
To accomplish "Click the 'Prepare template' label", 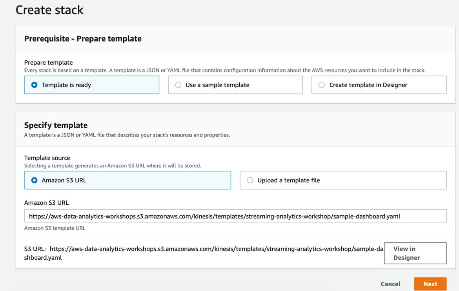I will (x=48, y=62).
